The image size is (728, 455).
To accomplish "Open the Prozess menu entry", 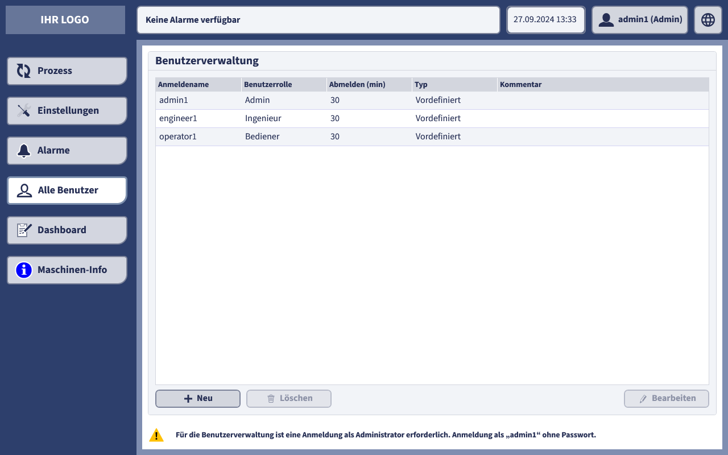I will click(67, 71).
